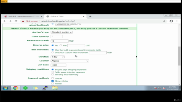
Task: Check Will ship internationally
Action: [53, 75]
